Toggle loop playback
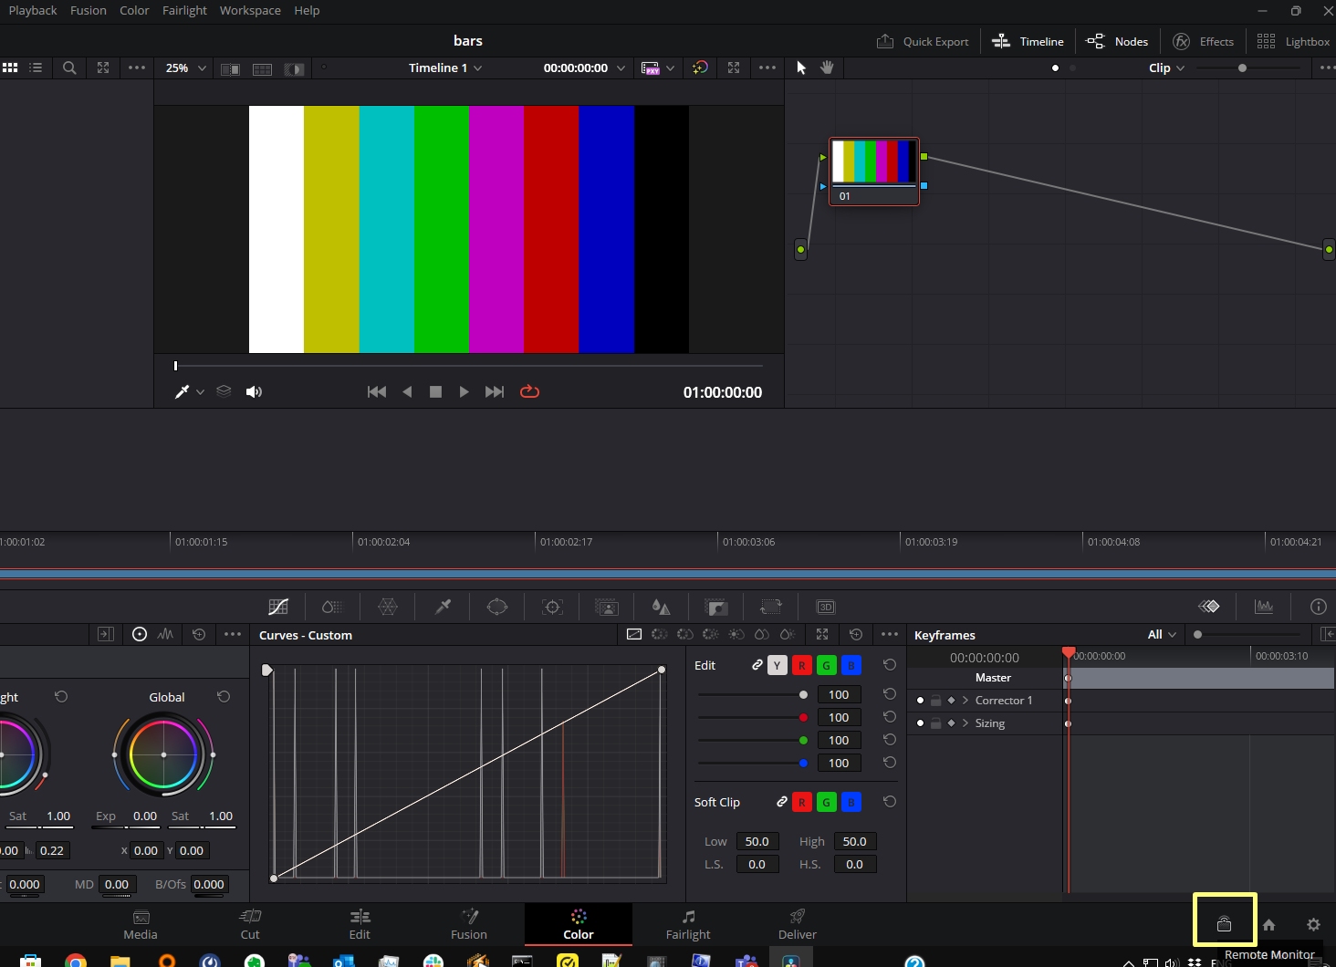 click(529, 391)
